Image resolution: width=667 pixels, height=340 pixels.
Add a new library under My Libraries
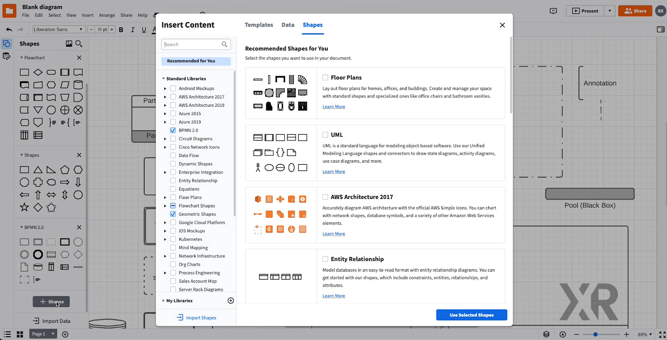pyautogui.click(x=231, y=301)
